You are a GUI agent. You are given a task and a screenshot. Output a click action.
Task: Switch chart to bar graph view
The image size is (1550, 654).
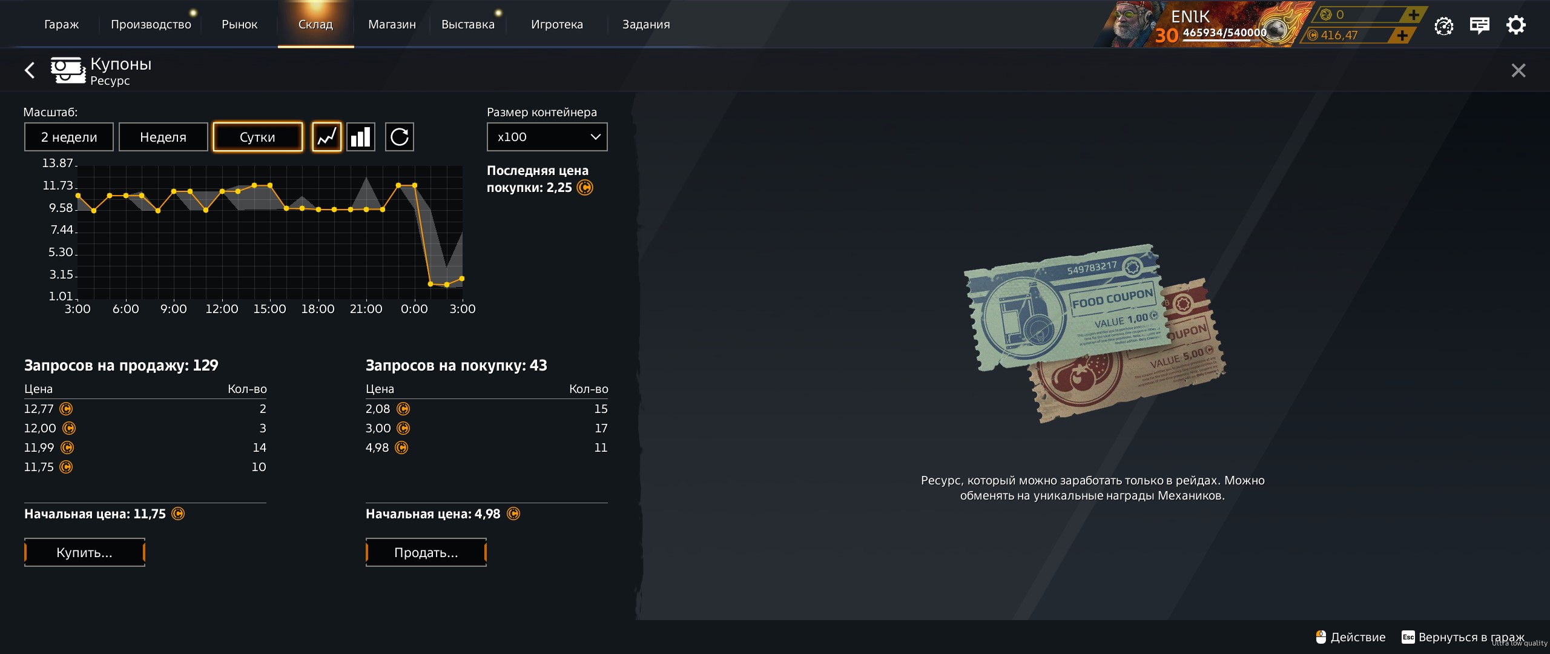pos(361,137)
